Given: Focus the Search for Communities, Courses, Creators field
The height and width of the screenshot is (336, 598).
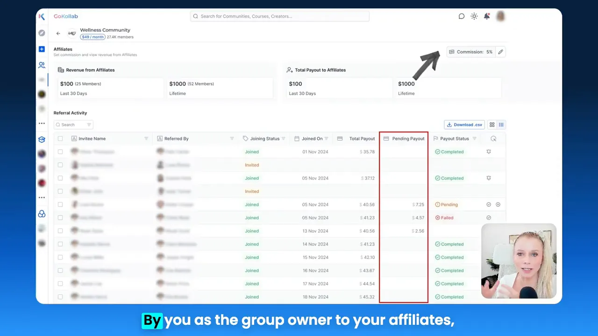Looking at the screenshot, I should pyautogui.click(x=279, y=16).
